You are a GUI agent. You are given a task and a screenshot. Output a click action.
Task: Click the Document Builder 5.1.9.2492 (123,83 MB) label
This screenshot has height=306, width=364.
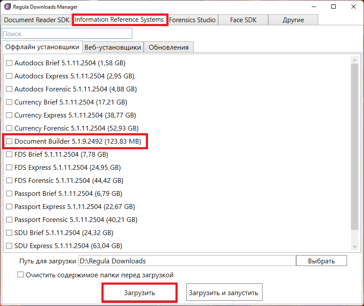point(78,141)
